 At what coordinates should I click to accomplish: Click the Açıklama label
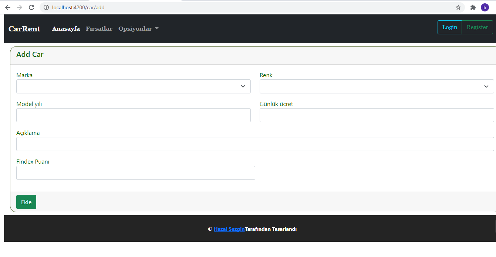point(28,133)
